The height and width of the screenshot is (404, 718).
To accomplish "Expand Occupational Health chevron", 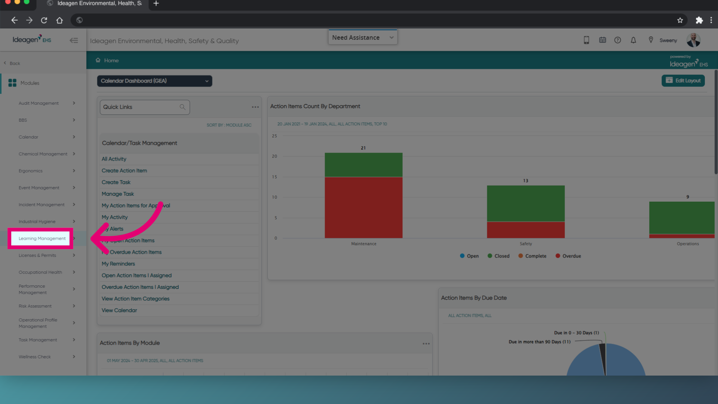I will (74, 272).
